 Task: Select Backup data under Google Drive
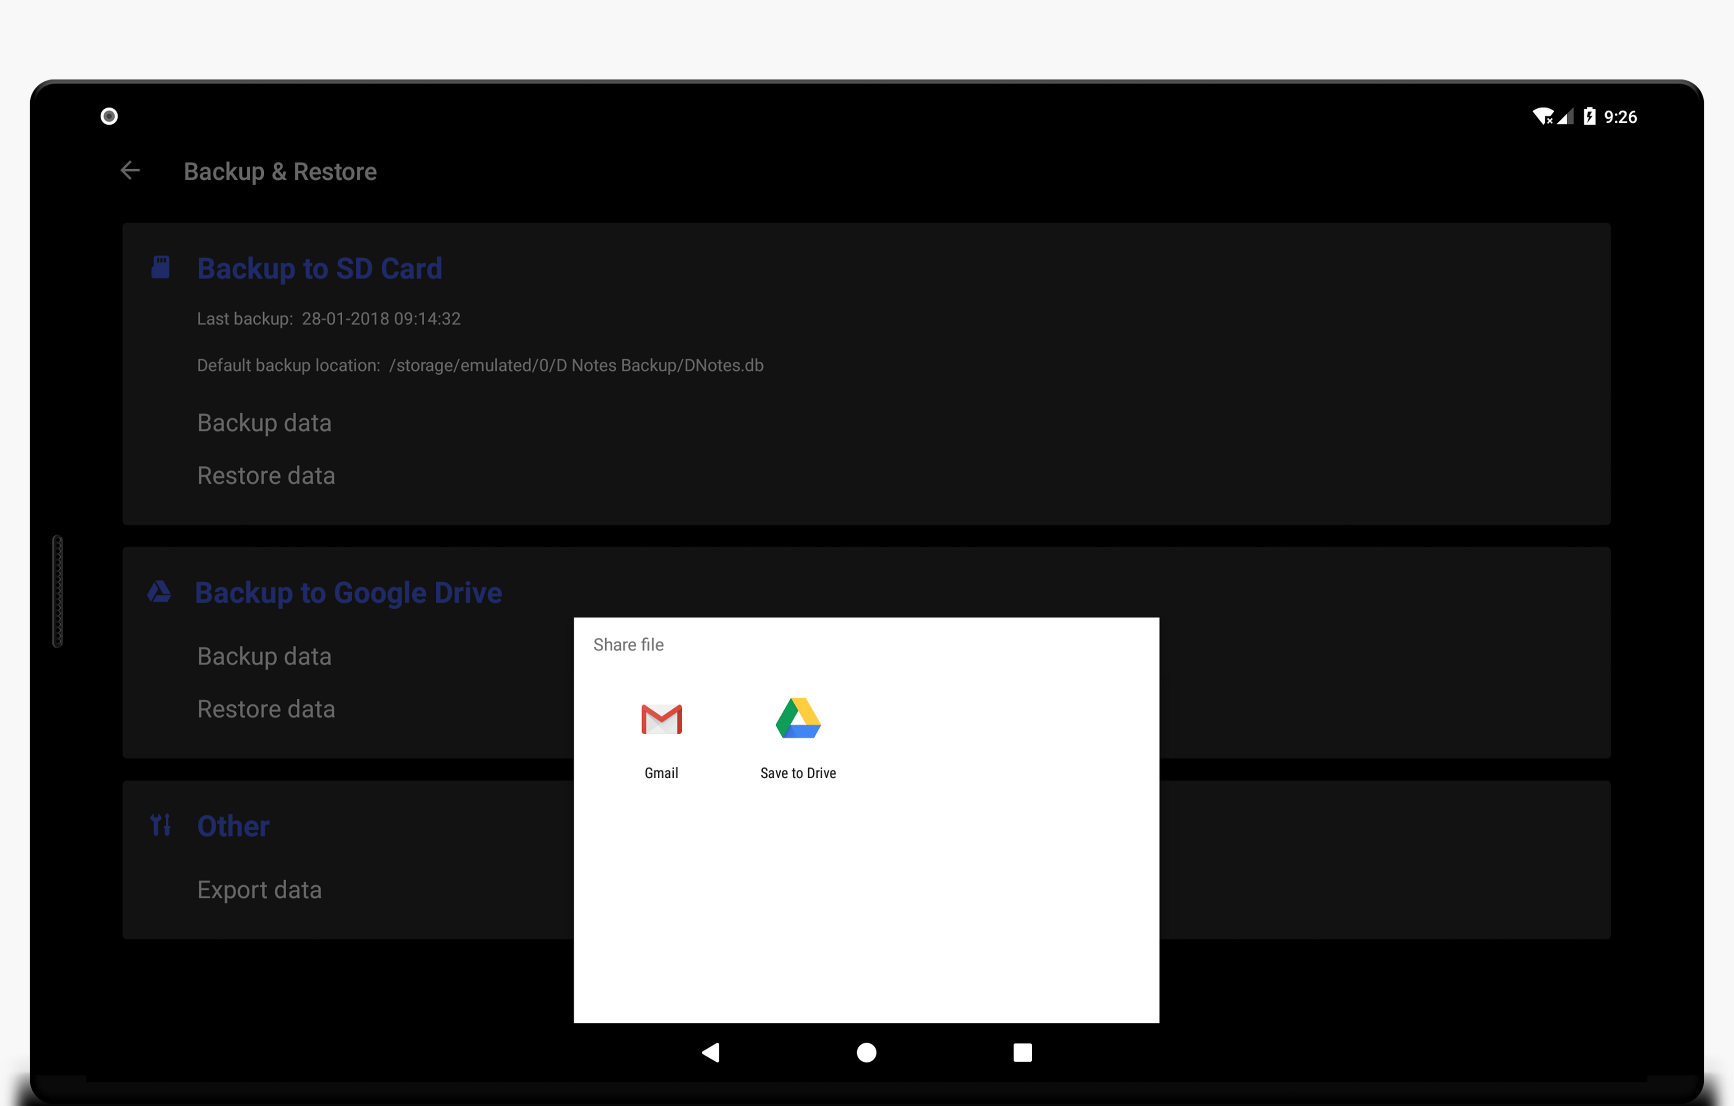click(264, 656)
